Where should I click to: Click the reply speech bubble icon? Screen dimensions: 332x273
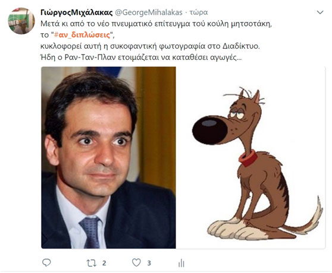click(46, 263)
